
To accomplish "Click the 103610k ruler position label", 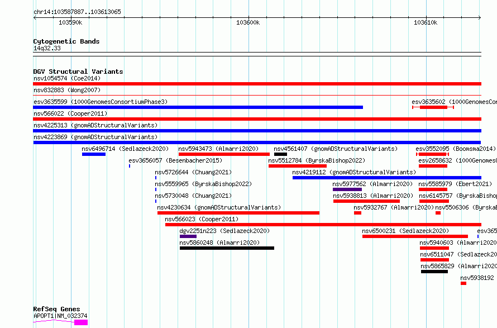I will (426, 22).
